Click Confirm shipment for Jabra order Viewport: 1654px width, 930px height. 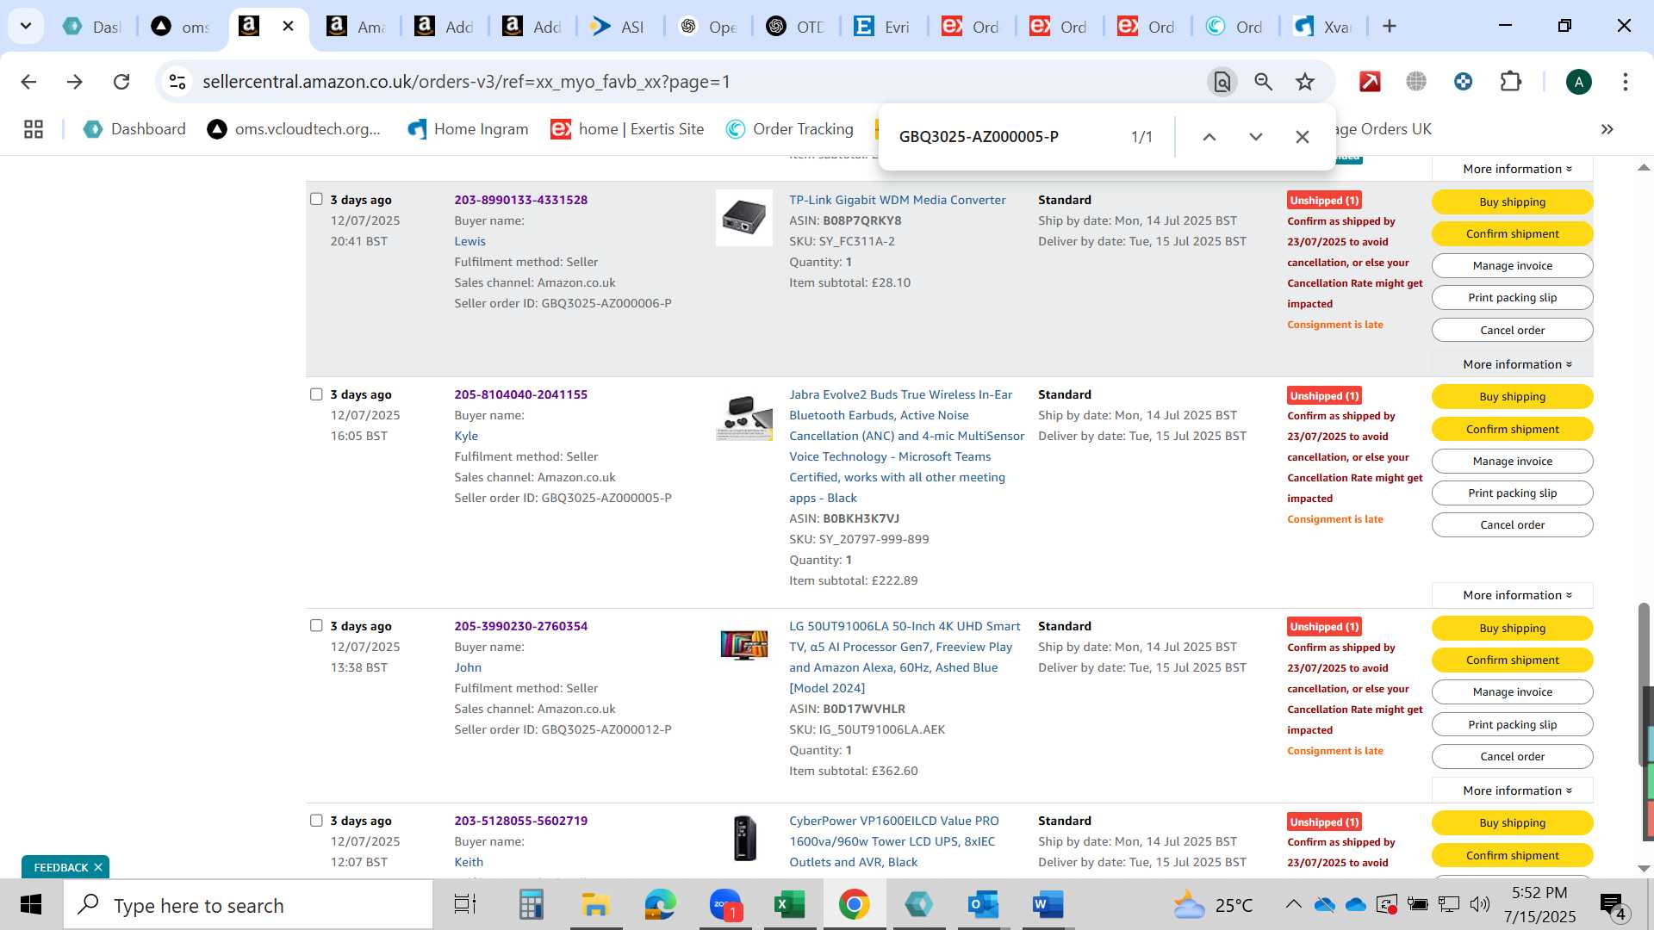pyautogui.click(x=1512, y=429)
